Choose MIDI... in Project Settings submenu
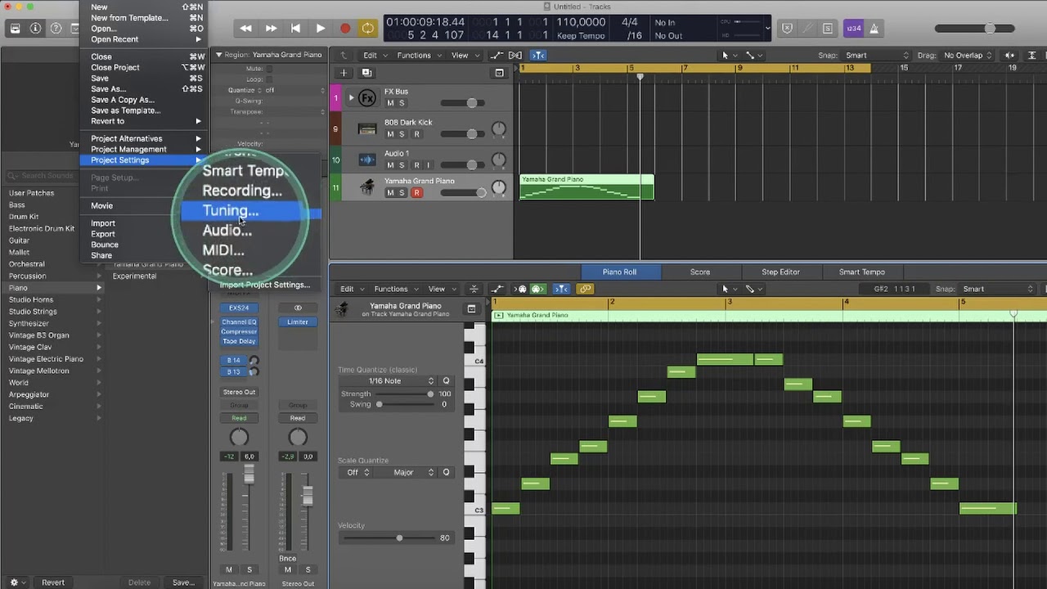The image size is (1047, 589). pyautogui.click(x=223, y=250)
